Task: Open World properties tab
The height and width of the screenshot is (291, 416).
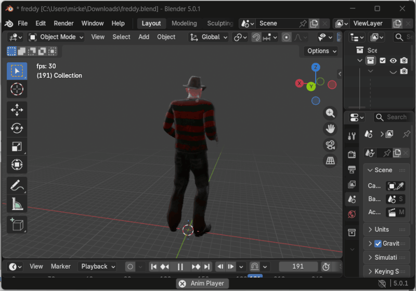Action: tap(352, 214)
